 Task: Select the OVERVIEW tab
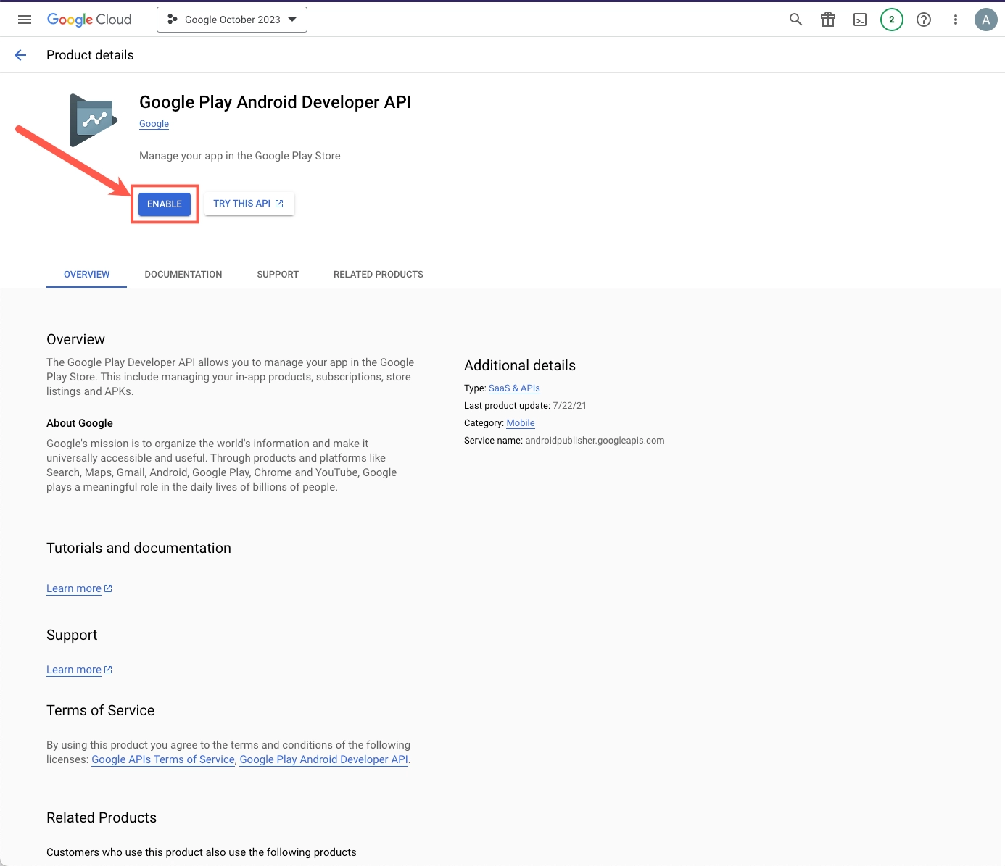(87, 275)
